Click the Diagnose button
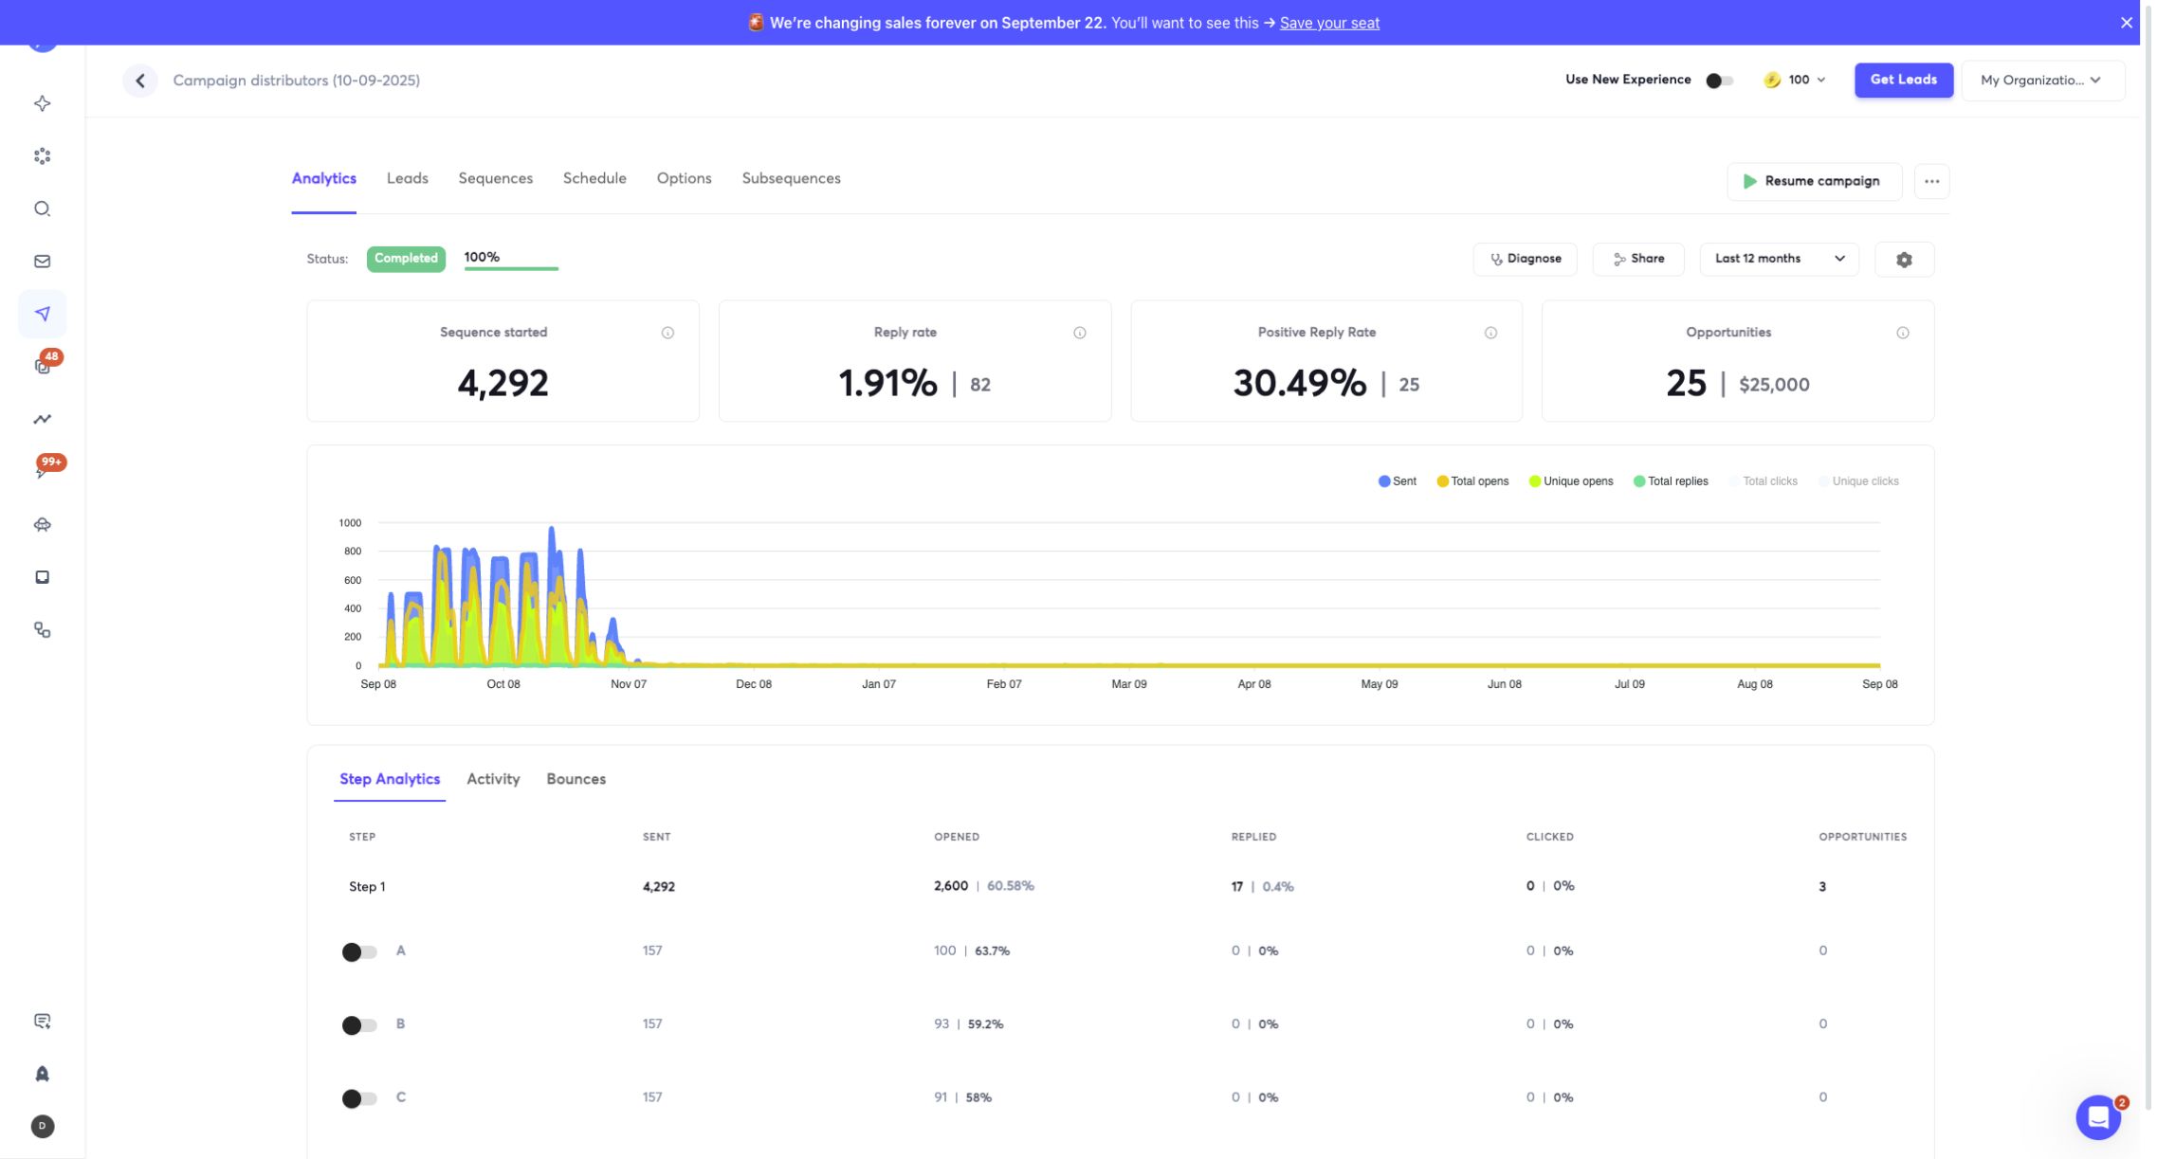The height and width of the screenshot is (1159, 2157). (1525, 259)
